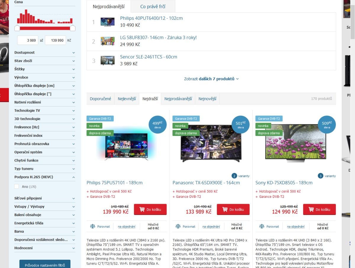Screen dimensions: 355x268
Task: Click the maximum price field 139 990
Action: click(x=55, y=40)
